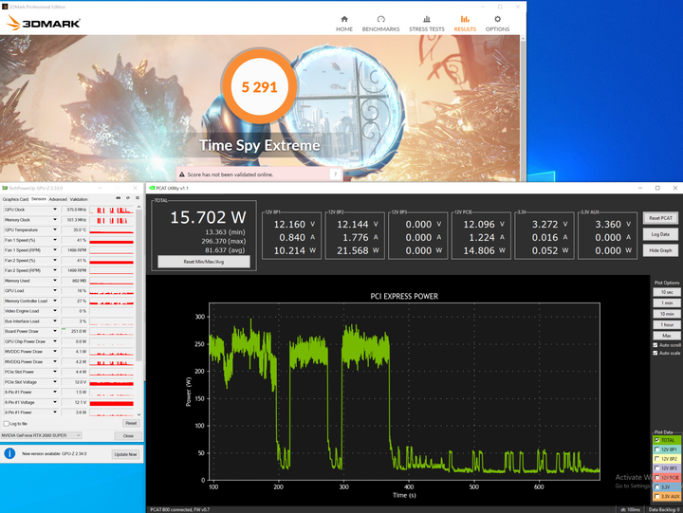Enable 12V 8P3 plot data checkbox

point(656,468)
